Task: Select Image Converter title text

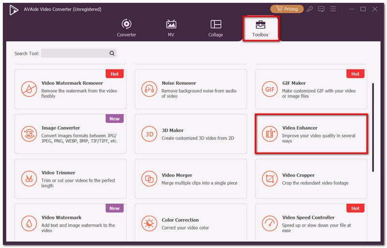Action: point(61,128)
